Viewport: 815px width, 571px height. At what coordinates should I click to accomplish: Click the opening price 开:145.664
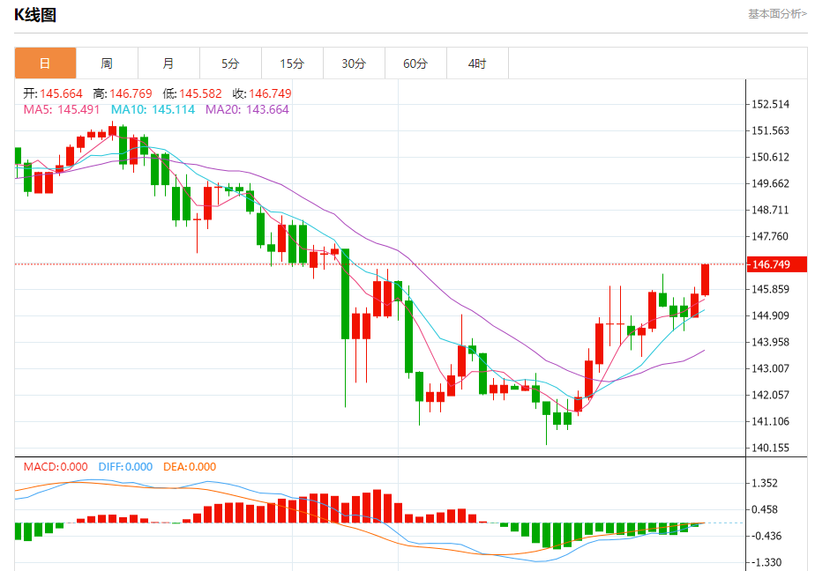53,93
